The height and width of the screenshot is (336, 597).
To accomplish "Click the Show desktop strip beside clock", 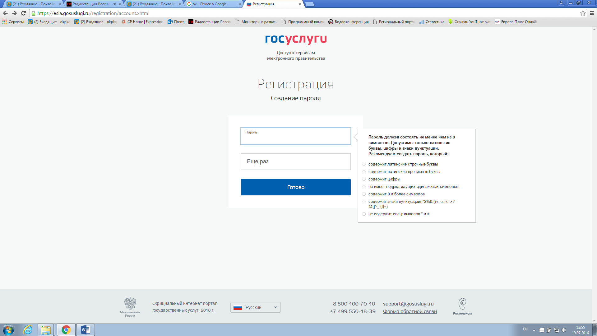I will [x=594, y=330].
